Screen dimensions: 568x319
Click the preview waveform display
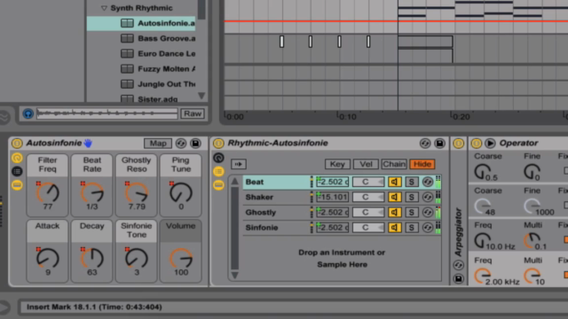tap(107, 113)
